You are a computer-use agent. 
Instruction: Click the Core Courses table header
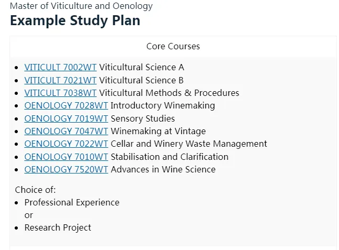(x=173, y=46)
